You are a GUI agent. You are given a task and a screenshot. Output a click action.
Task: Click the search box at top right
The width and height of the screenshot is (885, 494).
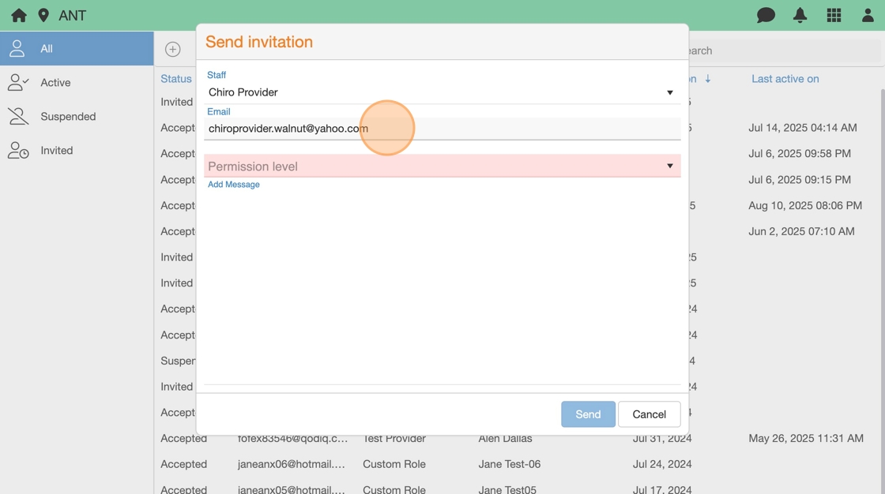782,51
